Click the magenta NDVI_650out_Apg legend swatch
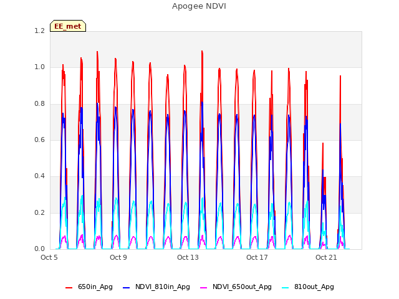Viewport: 399px width, 299px height. pos(204,288)
